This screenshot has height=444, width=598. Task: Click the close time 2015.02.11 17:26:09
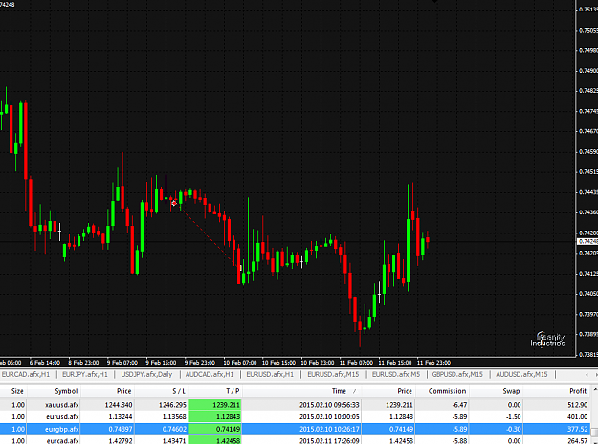click(329, 441)
